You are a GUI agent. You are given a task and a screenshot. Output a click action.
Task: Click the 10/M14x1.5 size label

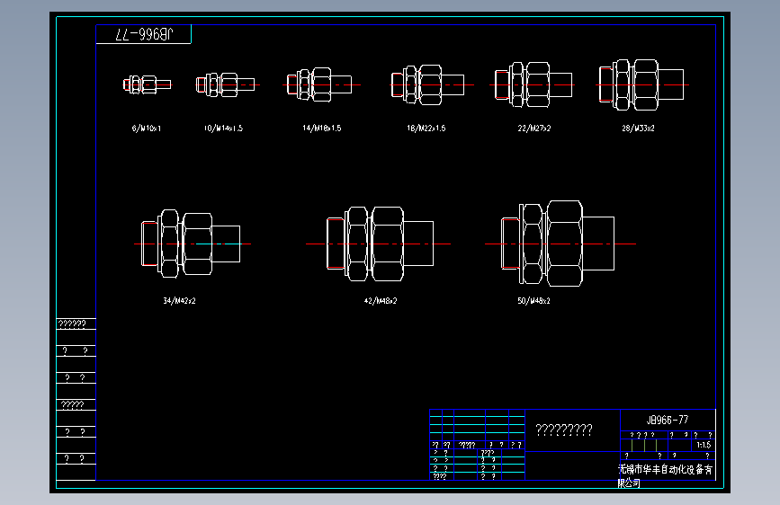point(223,128)
